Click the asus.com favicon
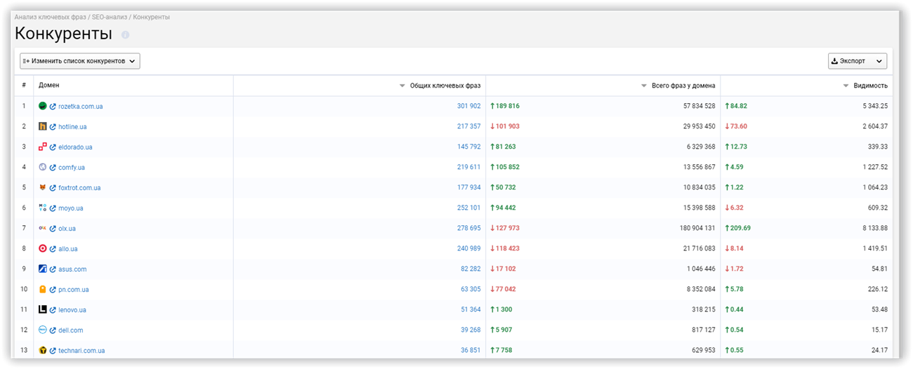Viewport: 913px width, 369px height. (x=43, y=269)
